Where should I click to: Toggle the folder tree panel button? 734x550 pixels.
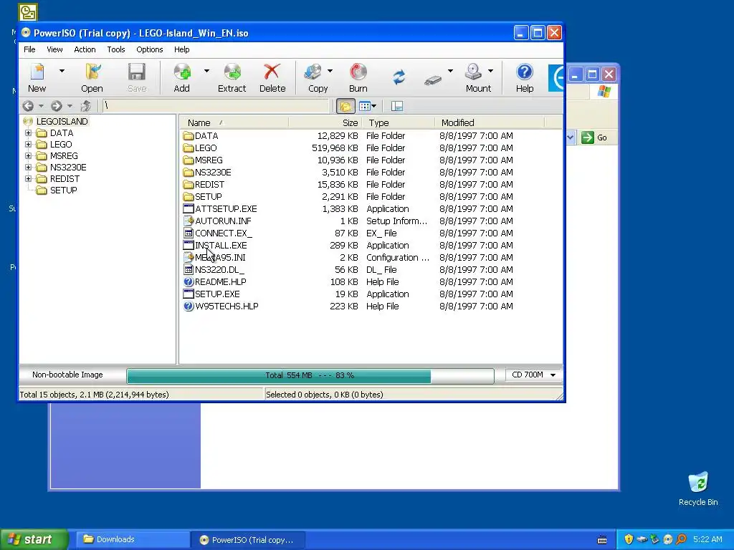[x=345, y=106]
